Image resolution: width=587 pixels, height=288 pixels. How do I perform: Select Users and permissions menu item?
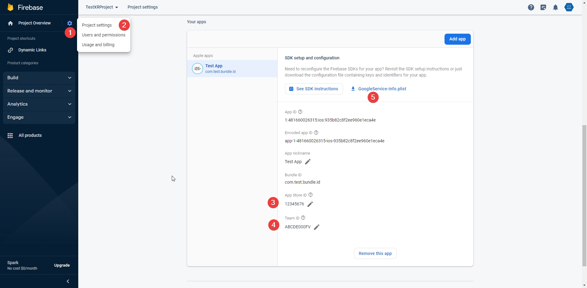[x=104, y=35]
